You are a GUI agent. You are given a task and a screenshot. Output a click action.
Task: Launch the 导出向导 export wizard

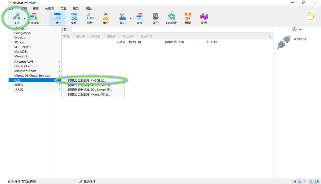point(144,37)
